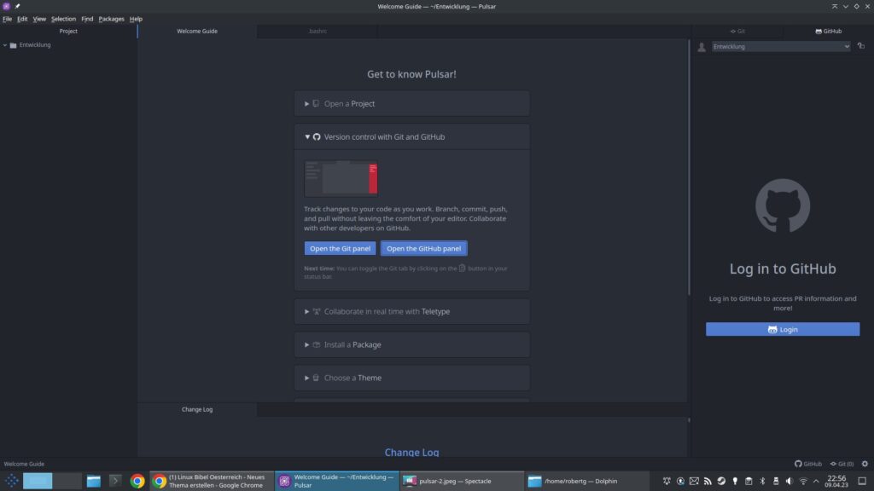Switch to the pulsar-2.jpeg Spectacle window in the taskbar
Screen dimensions: 874x491
pos(462,481)
